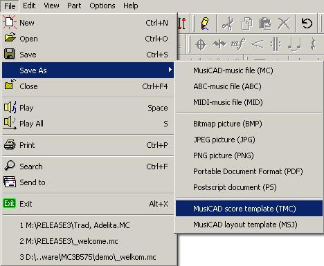Choose Save Ctrl+S menu entry

point(88,55)
